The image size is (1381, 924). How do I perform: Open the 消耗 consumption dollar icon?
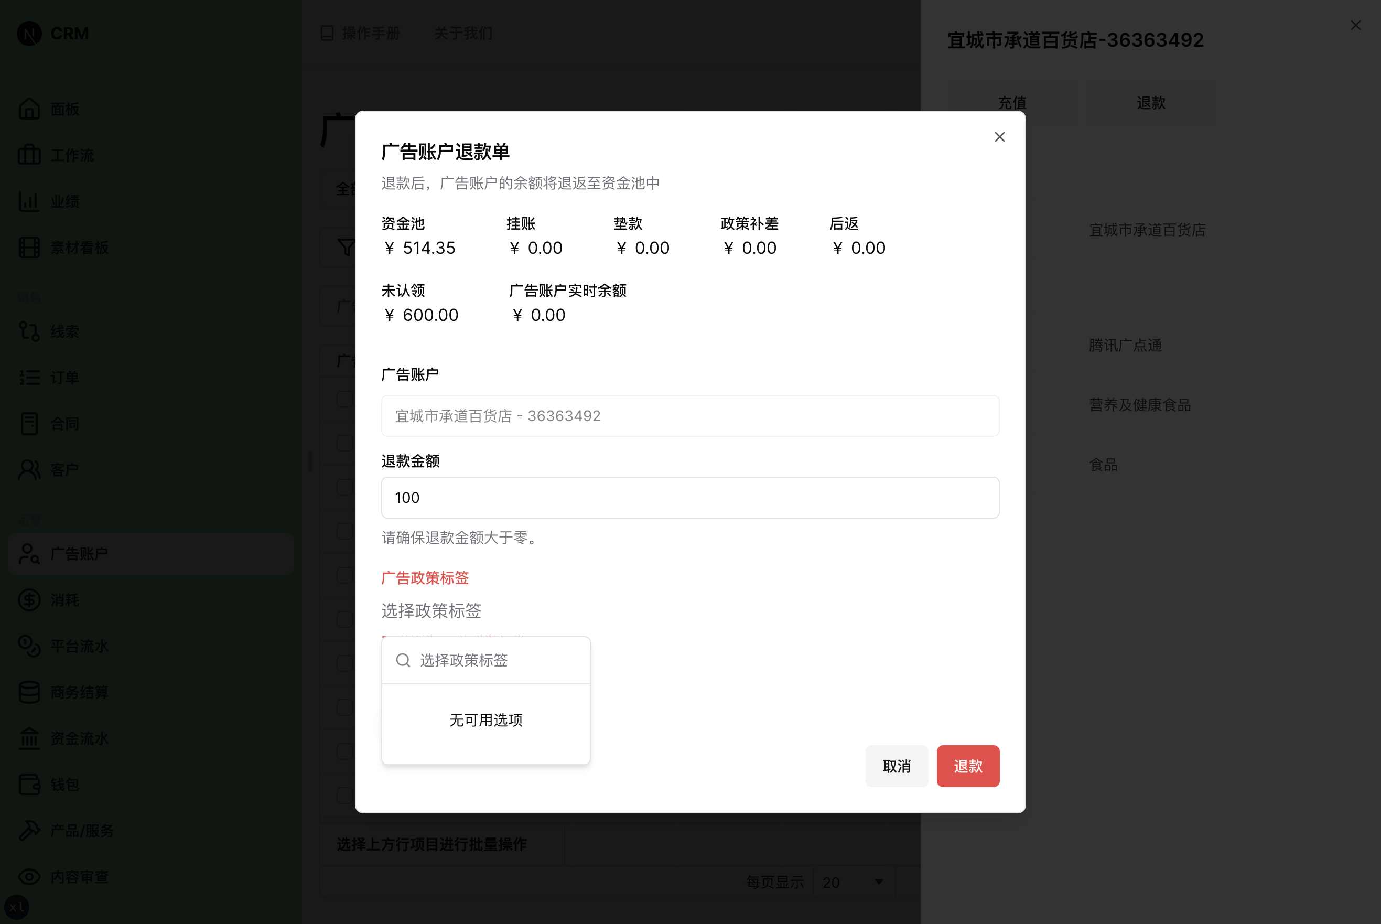tap(29, 599)
